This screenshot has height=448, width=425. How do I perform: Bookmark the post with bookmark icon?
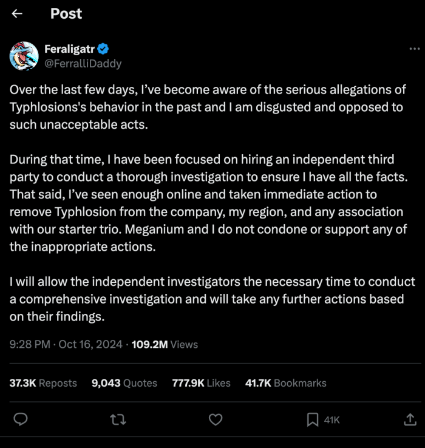(312, 419)
